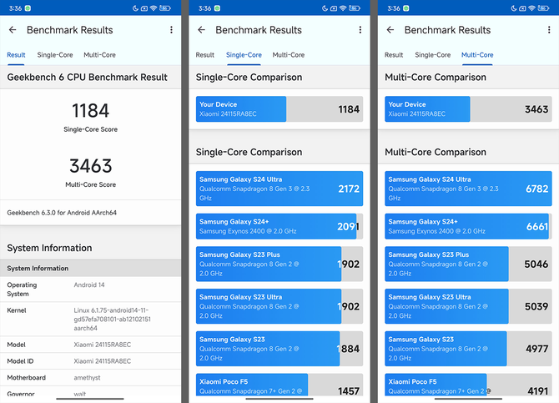Viewport: 559px width, 403px height.
Task: Tap the Kernel row in System Information
Action: coord(91,320)
